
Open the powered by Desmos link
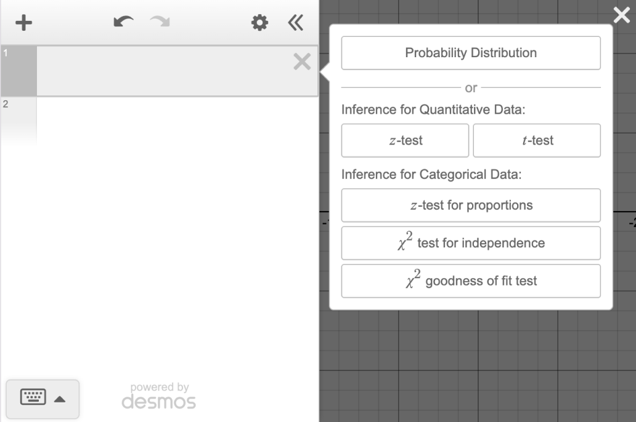159,396
